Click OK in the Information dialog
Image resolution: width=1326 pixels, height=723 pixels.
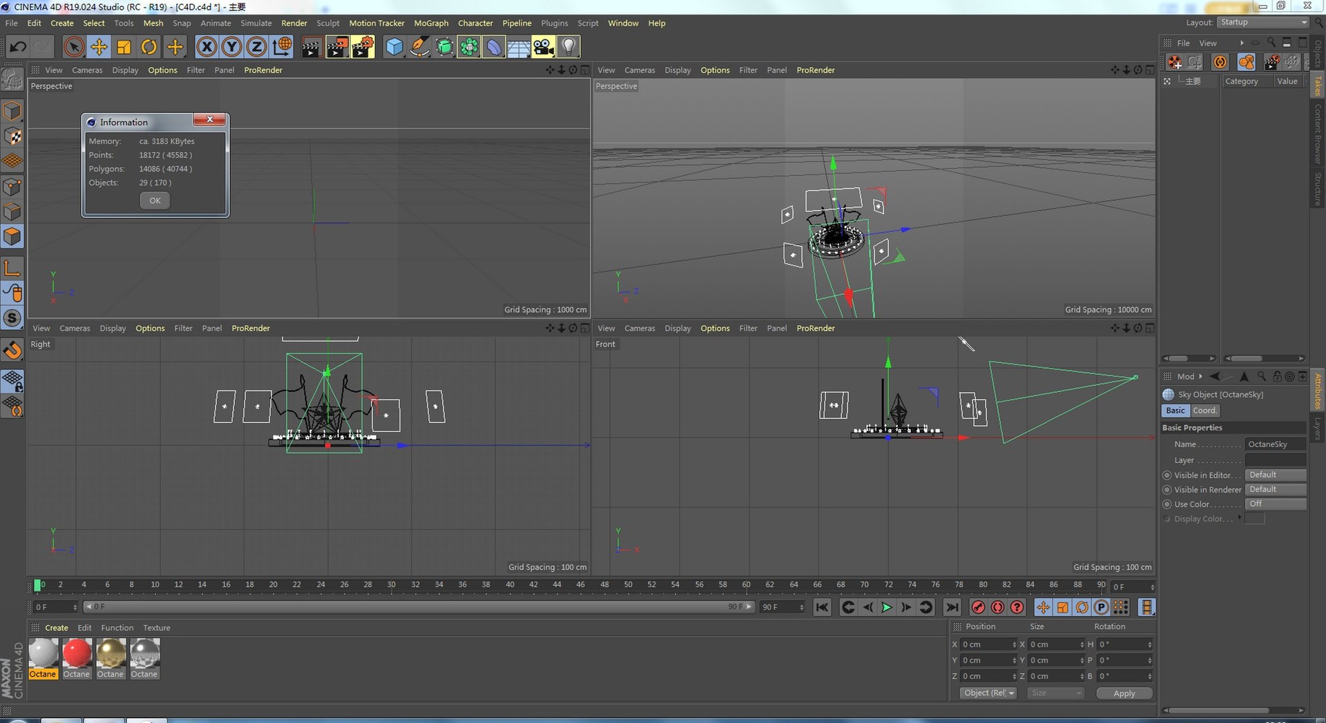tap(155, 201)
